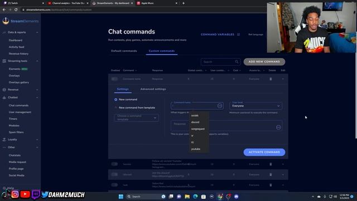
Task: Expand the Loyalty sidebar section chevron
Action: click(x=37, y=140)
